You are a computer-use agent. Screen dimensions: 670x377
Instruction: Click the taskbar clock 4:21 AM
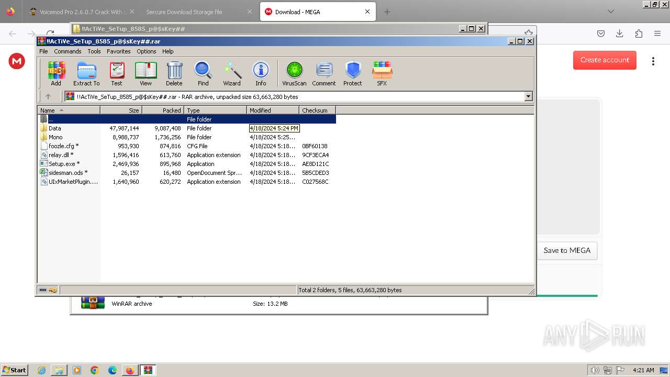tap(643, 370)
